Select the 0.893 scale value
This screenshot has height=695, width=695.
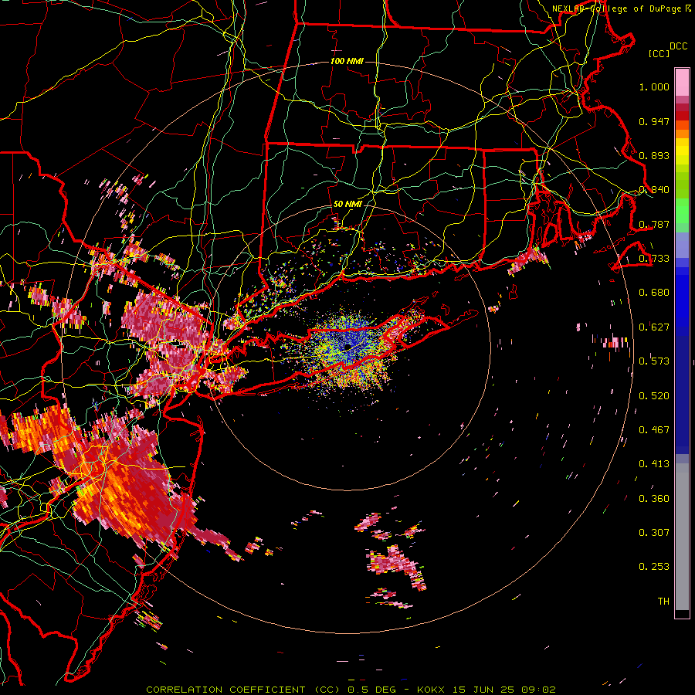[x=654, y=155]
